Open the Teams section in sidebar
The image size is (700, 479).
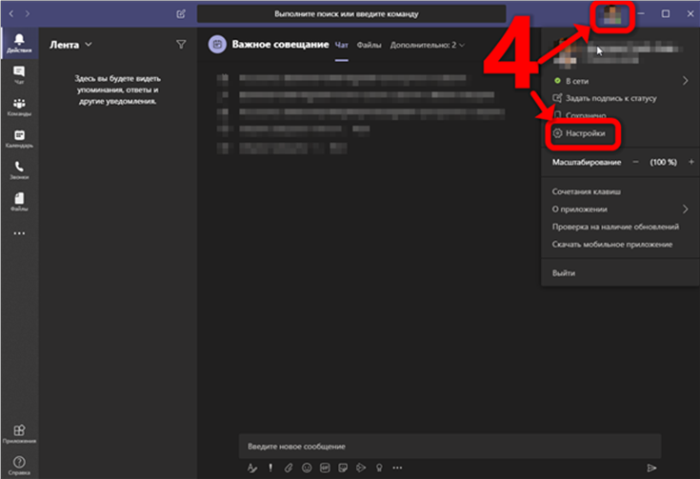[x=19, y=108]
